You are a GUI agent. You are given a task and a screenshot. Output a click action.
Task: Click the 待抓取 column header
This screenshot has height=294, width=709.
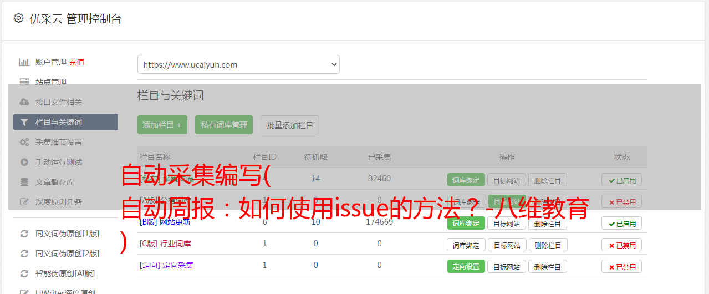[x=316, y=157]
